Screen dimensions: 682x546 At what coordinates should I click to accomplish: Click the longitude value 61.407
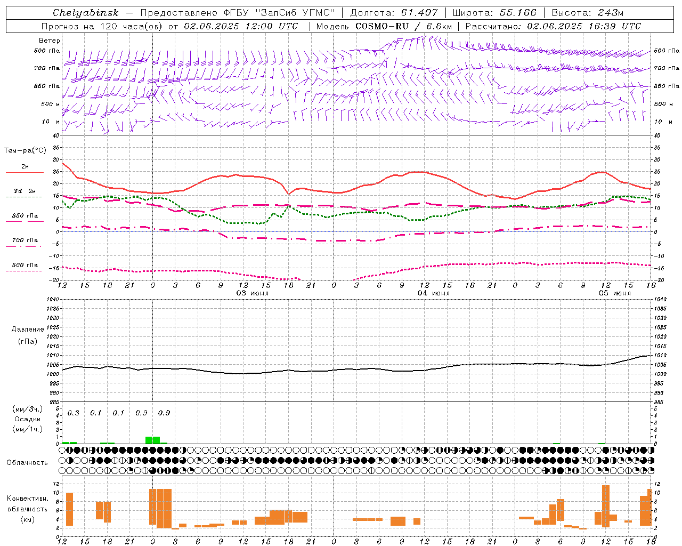419,13
